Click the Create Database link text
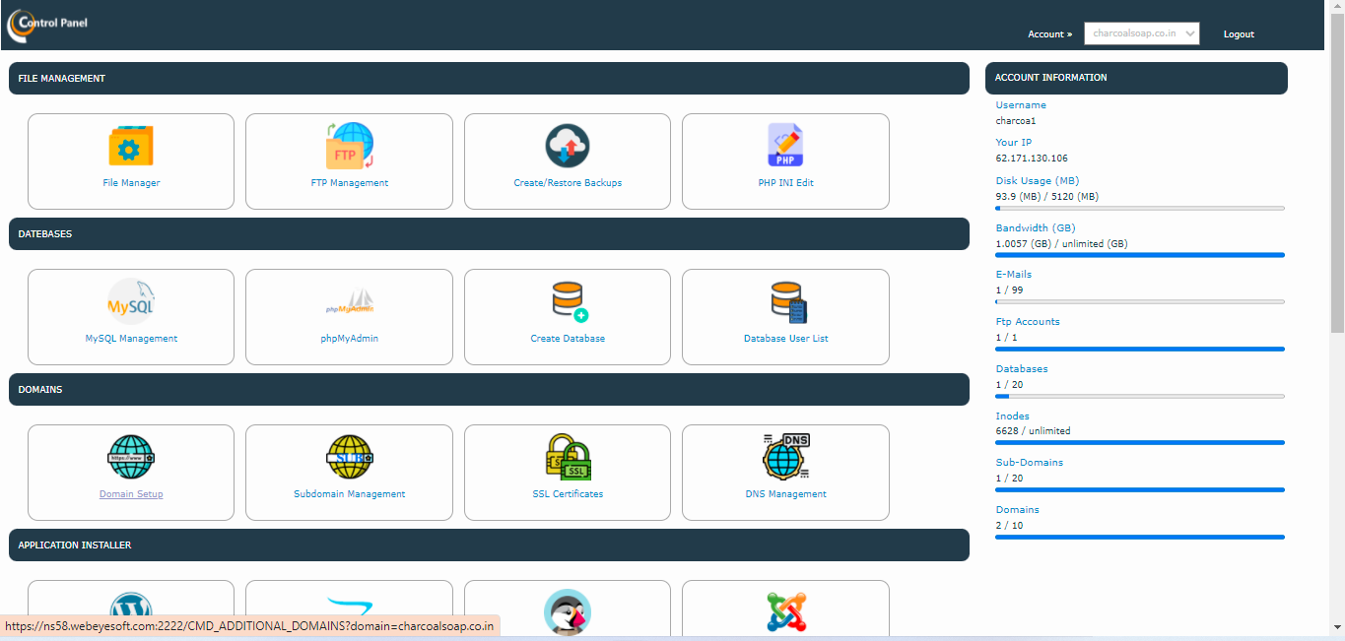Screen dimensions: 1345x641 568,339
